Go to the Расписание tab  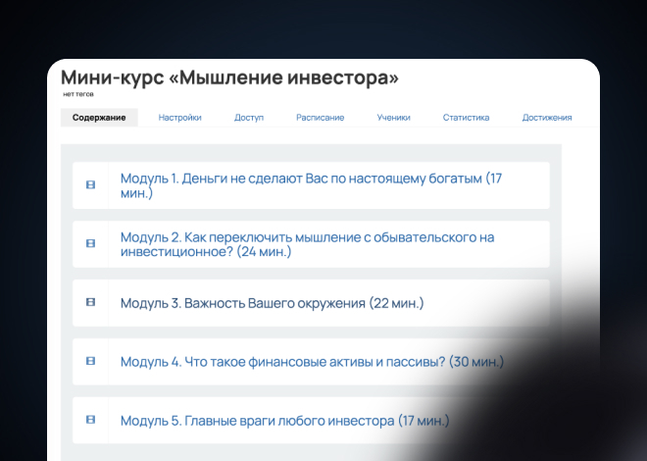pyautogui.click(x=321, y=118)
